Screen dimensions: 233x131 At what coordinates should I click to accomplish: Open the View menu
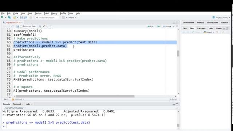23,13
